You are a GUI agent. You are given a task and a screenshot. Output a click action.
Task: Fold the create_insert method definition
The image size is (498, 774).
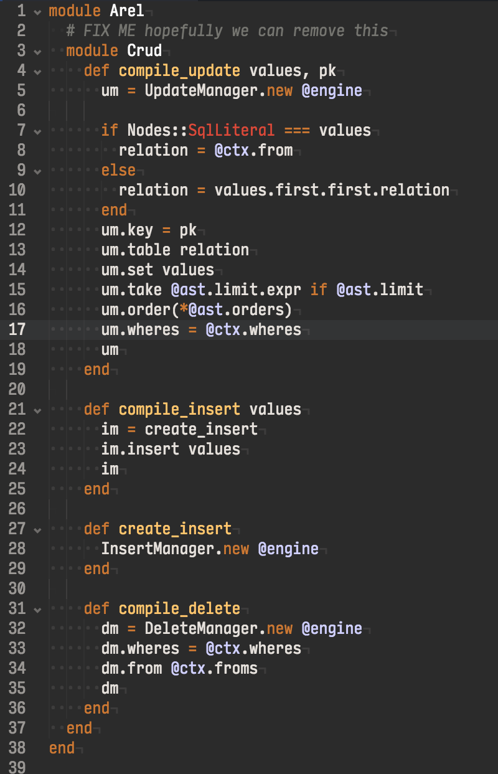pyautogui.click(x=37, y=529)
